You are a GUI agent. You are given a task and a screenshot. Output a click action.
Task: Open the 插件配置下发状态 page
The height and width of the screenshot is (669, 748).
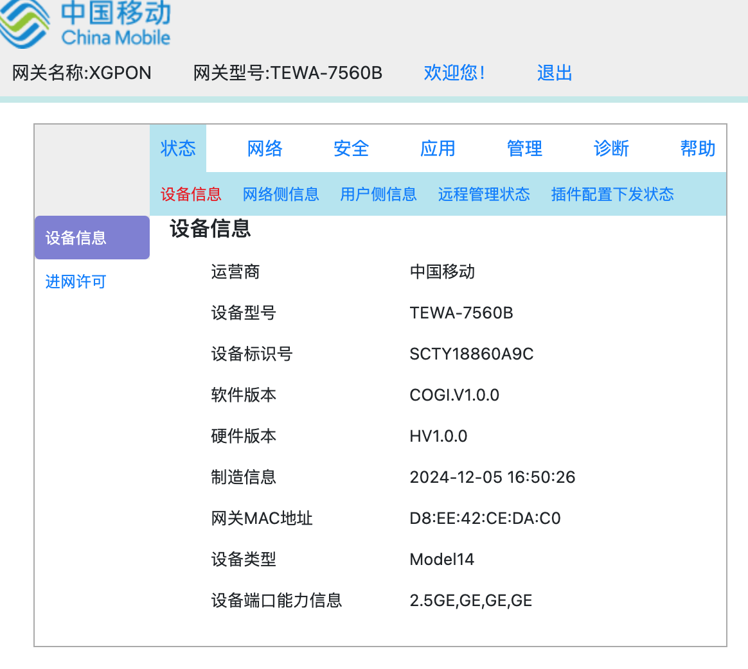pyautogui.click(x=612, y=195)
